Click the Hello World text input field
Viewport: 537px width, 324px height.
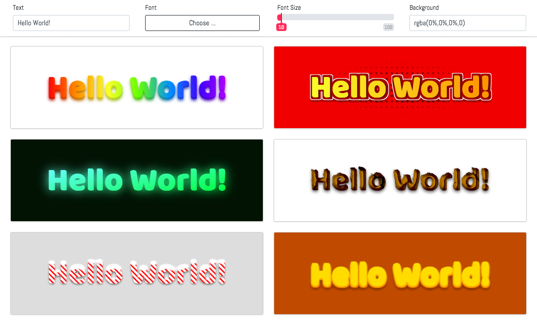point(71,23)
